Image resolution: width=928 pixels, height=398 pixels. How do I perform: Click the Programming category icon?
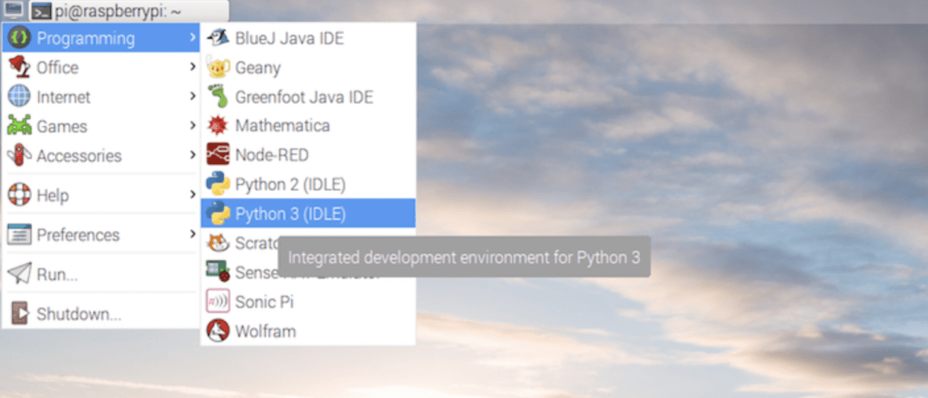click(19, 38)
